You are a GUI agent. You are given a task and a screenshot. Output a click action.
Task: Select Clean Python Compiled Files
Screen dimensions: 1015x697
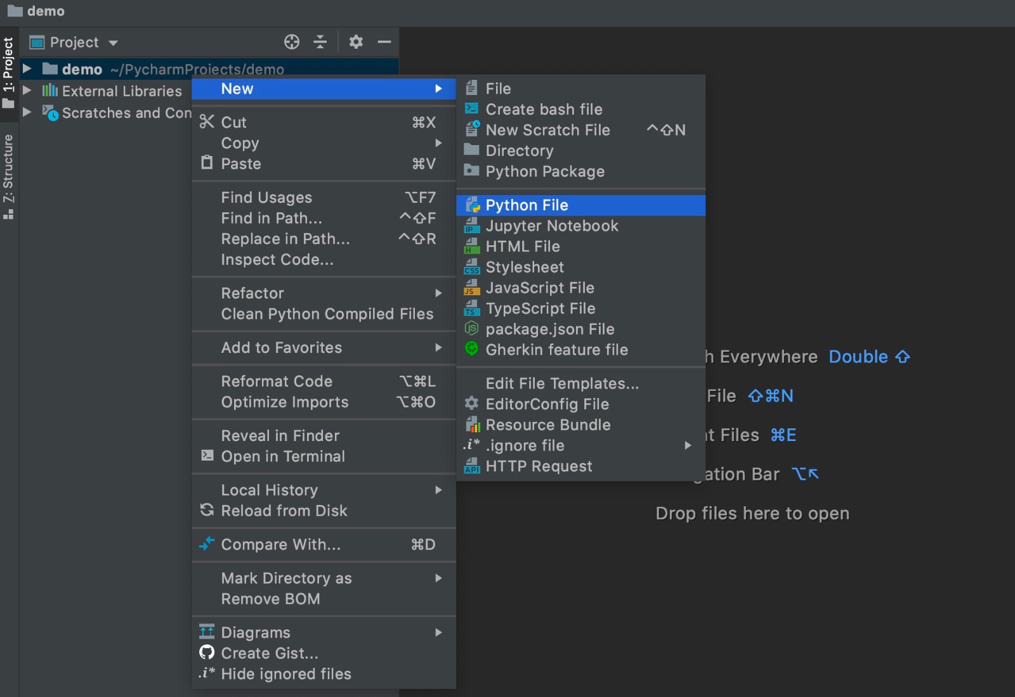click(324, 314)
